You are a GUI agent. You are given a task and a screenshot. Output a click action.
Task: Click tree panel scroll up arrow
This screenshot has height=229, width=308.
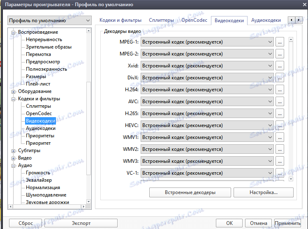coord(88,31)
